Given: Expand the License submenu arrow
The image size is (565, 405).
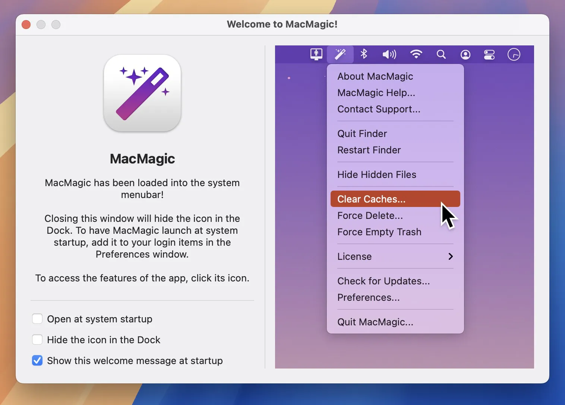Looking at the screenshot, I should point(451,256).
